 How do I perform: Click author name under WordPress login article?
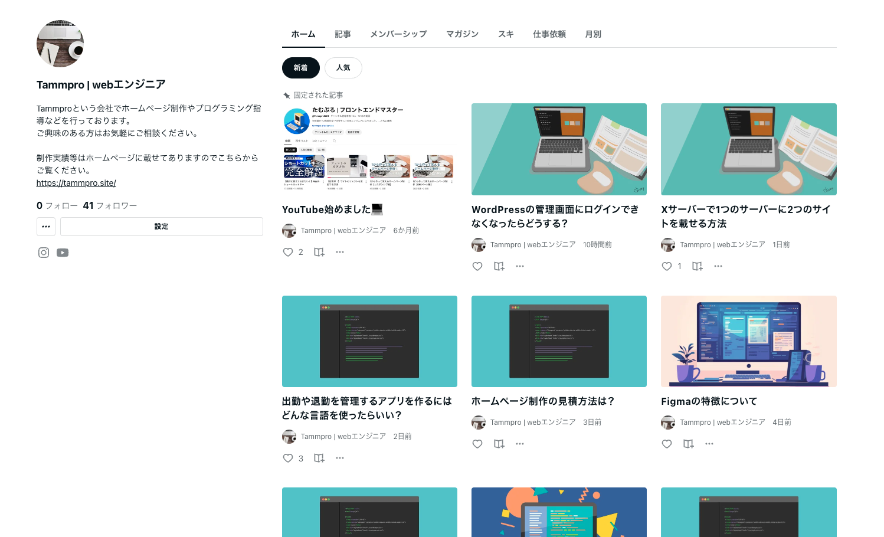tap(533, 245)
